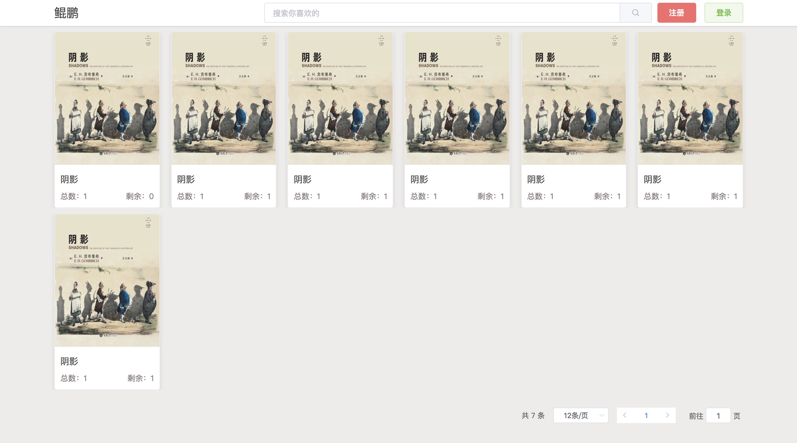Click the 鲲鹏 site logo text
797x443 pixels.
click(x=66, y=13)
